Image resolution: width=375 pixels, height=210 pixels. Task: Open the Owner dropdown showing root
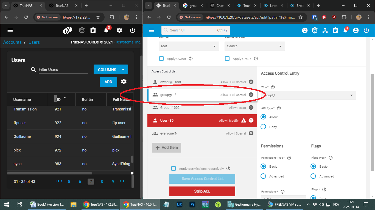tap(189, 46)
